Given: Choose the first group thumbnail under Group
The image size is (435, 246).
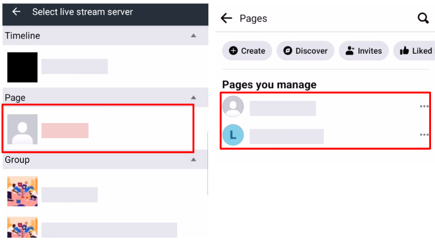Looking at the screenshot, I should (23, 191).
